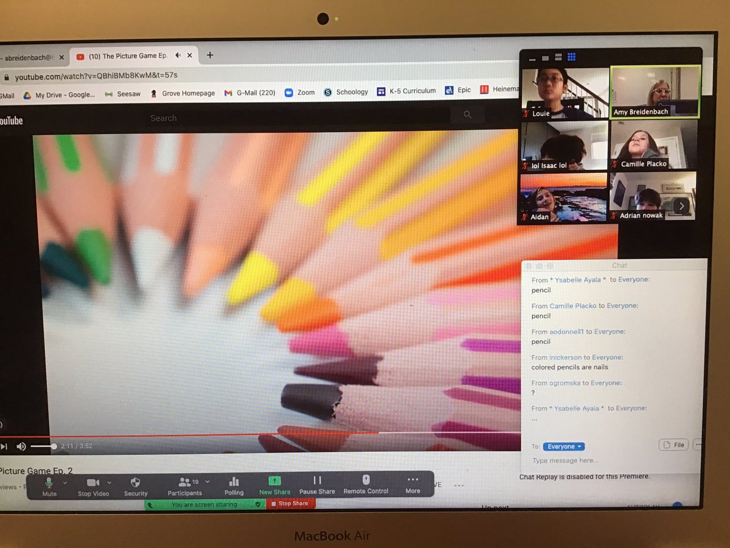Expand audio options arrow next to Mute
Screen dimensions: 730x548
click(x=65, y=482)
